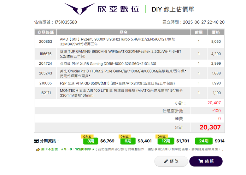Proceed with the 結帳 checkout button
Image resolution: width=246 pixels, height=175 pixels.
click(206, 161)
